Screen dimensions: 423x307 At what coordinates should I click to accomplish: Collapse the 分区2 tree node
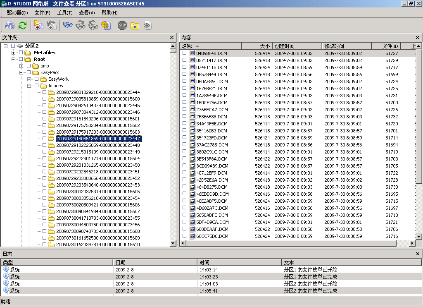click(x=5, y=46)
